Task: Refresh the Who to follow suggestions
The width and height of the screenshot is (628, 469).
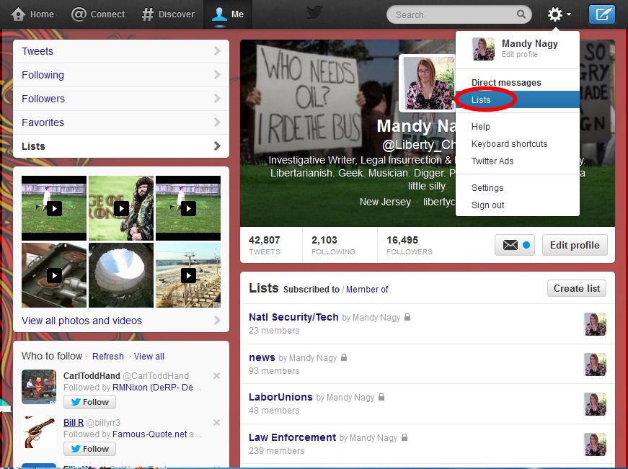Action: coord(107,356)
